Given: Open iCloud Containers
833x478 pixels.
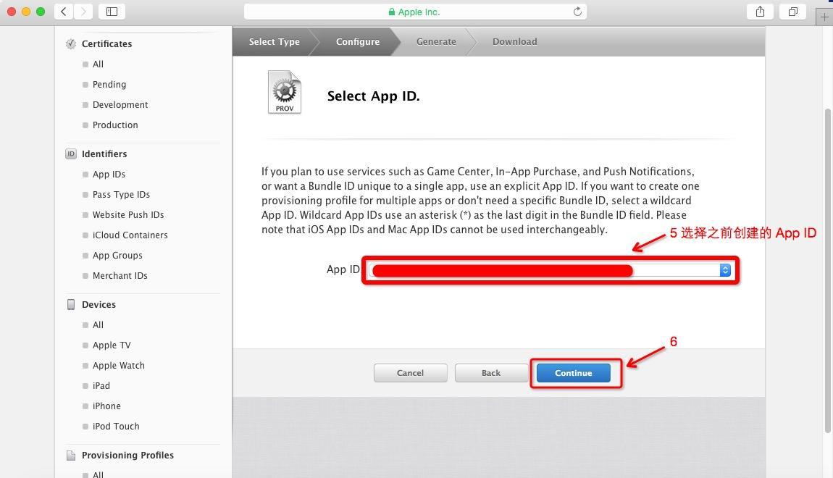Looking at the screenshot, I should [x=130, y=235].
